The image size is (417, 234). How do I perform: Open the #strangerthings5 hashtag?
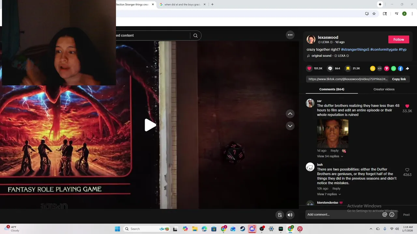click(x=355, y=49)
